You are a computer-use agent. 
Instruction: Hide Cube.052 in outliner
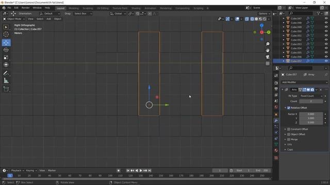[326, 40]
